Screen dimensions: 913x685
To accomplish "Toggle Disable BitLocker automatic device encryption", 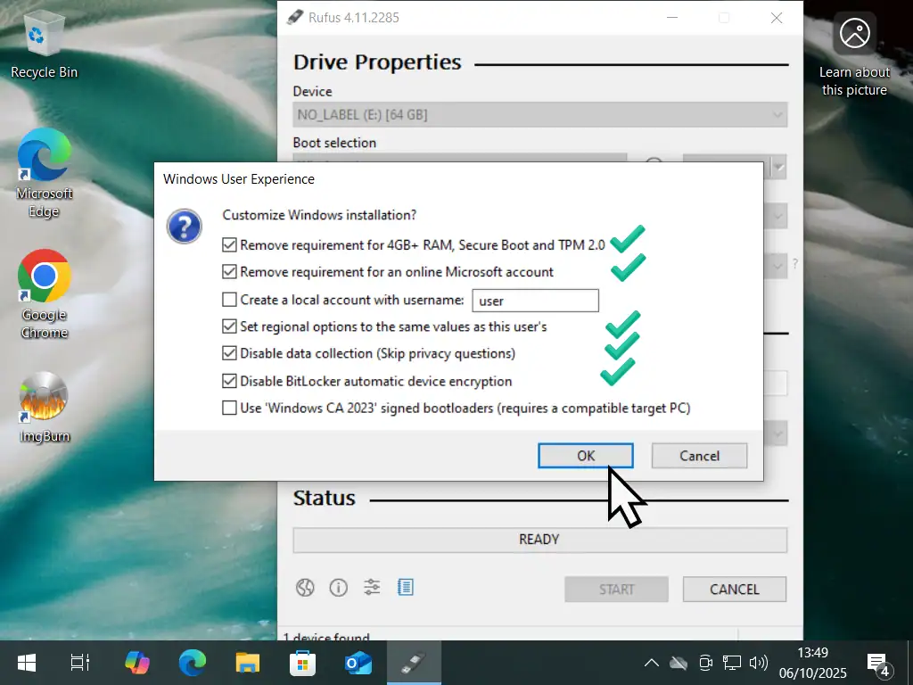I will tap(230, 381).
